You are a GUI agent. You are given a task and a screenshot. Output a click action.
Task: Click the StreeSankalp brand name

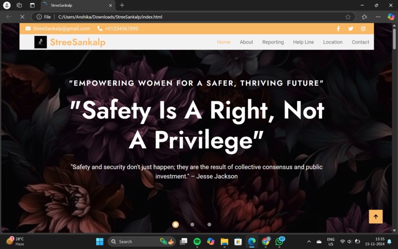tap(78, 42)
